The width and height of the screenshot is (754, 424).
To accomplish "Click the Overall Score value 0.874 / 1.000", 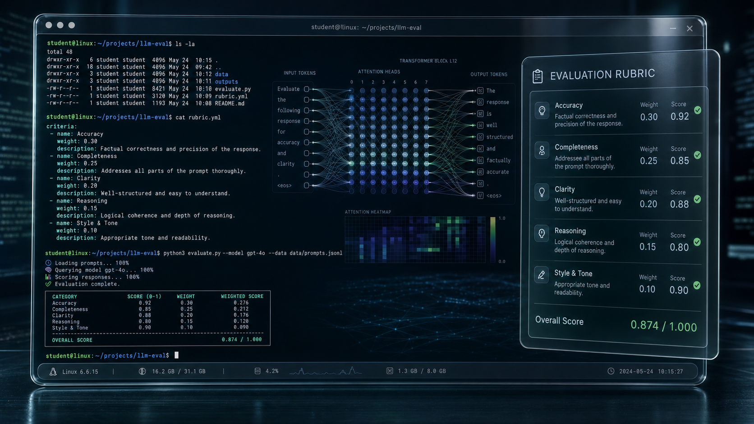I will [663, 326].
